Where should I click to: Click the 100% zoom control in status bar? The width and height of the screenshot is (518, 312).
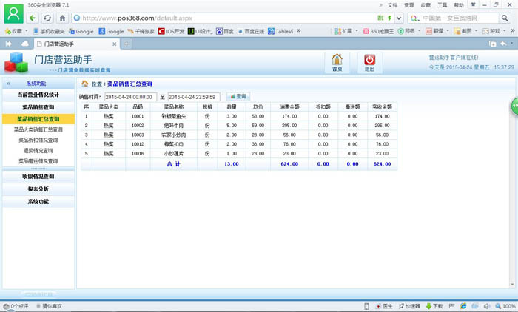[x=504, y=305]
